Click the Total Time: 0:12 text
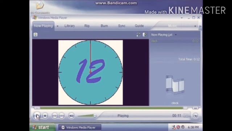The image size is (232, 131). [x=189, y=59]
